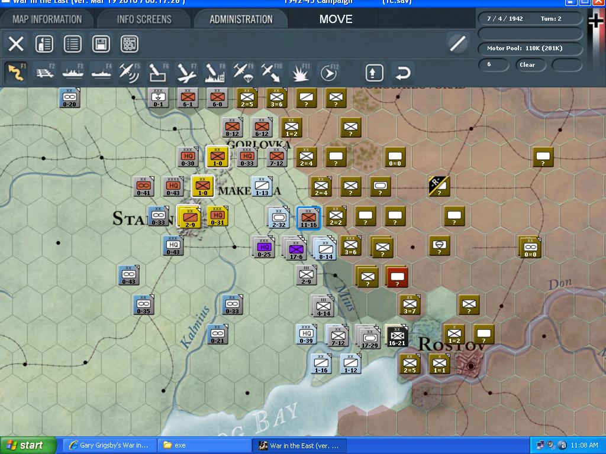Select the Amphibious transport mode icon (F4)
Image resolution: width=606 pixels, height=454 pixels.
point(101,73)
